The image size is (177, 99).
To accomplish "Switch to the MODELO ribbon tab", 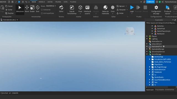I will click(x=42, y=2).
